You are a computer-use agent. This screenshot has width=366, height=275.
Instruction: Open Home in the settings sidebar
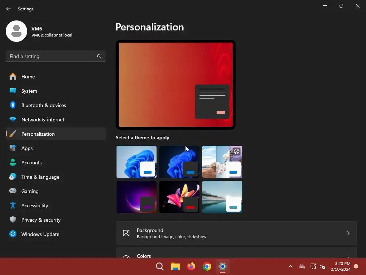[56, 77]
